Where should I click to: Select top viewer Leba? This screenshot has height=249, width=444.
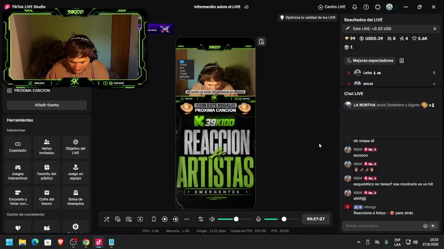coord(391,73)
